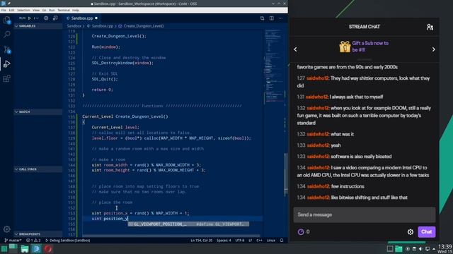Open the red circular app on the taskbar
Screen dimensions: 453x254
tap(48, 249)
